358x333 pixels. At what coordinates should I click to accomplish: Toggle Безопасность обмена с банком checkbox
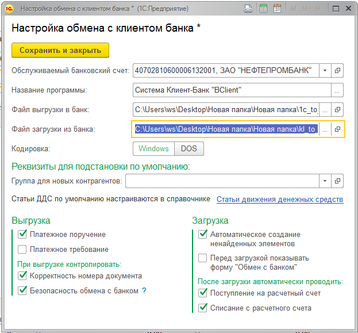point(22,290)
